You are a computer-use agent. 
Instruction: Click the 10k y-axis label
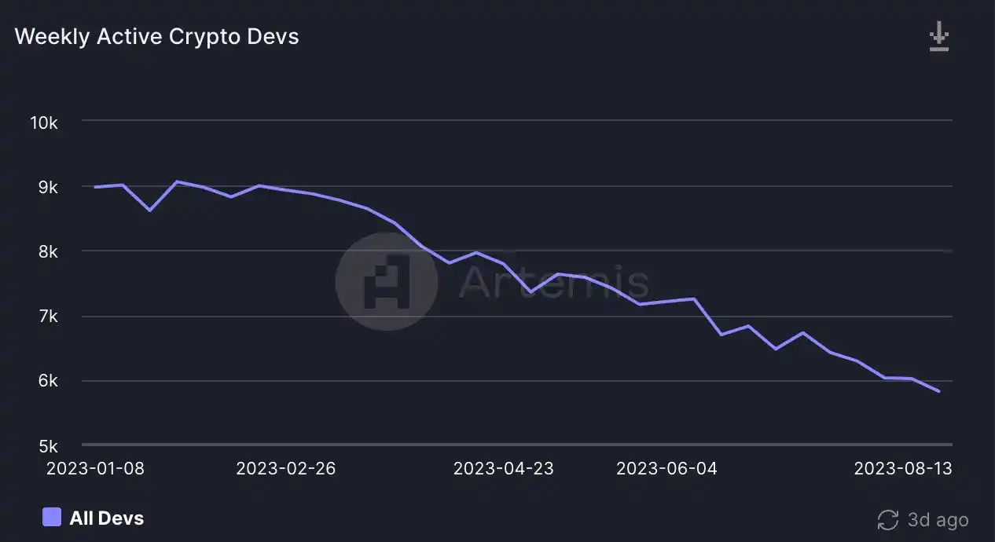(43, 123)
